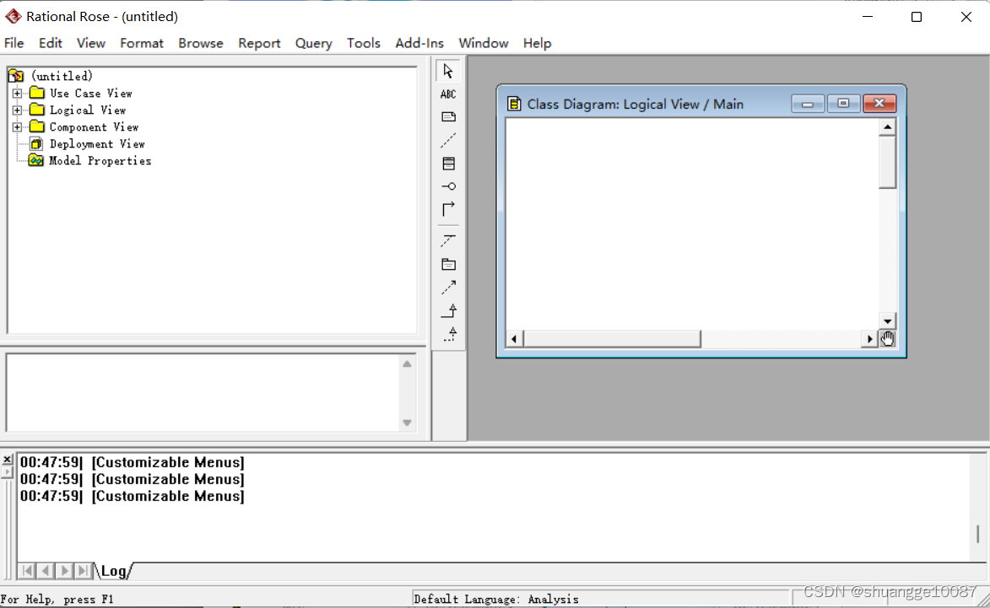Click the (untitled) model root icon
This screenshot has height=608, width=990.
pos(16,76)
